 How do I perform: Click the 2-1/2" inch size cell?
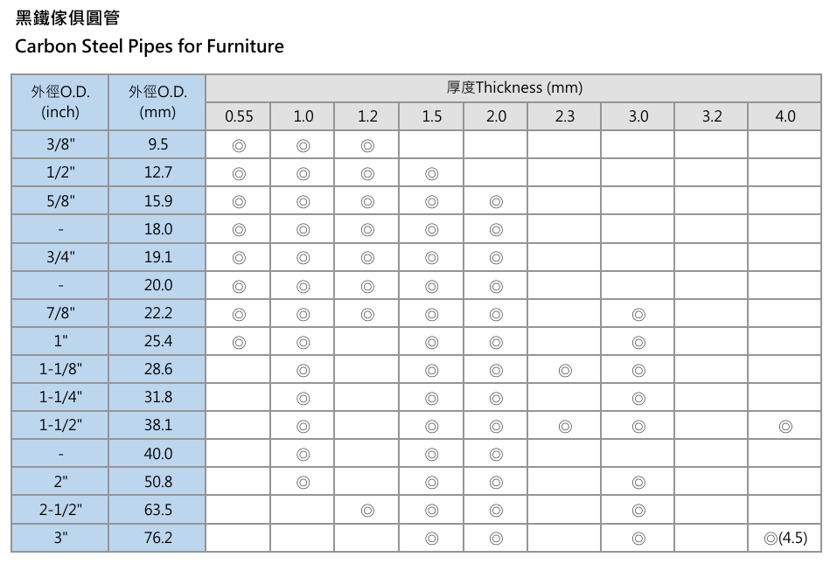59,510
